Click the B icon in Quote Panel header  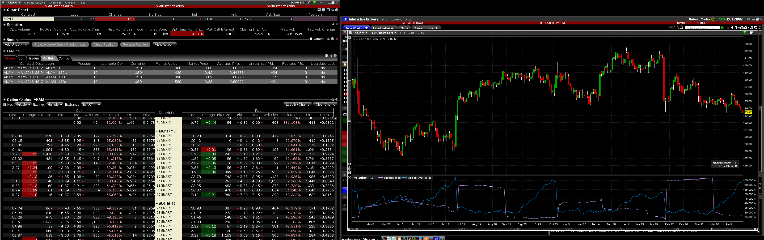324,10
